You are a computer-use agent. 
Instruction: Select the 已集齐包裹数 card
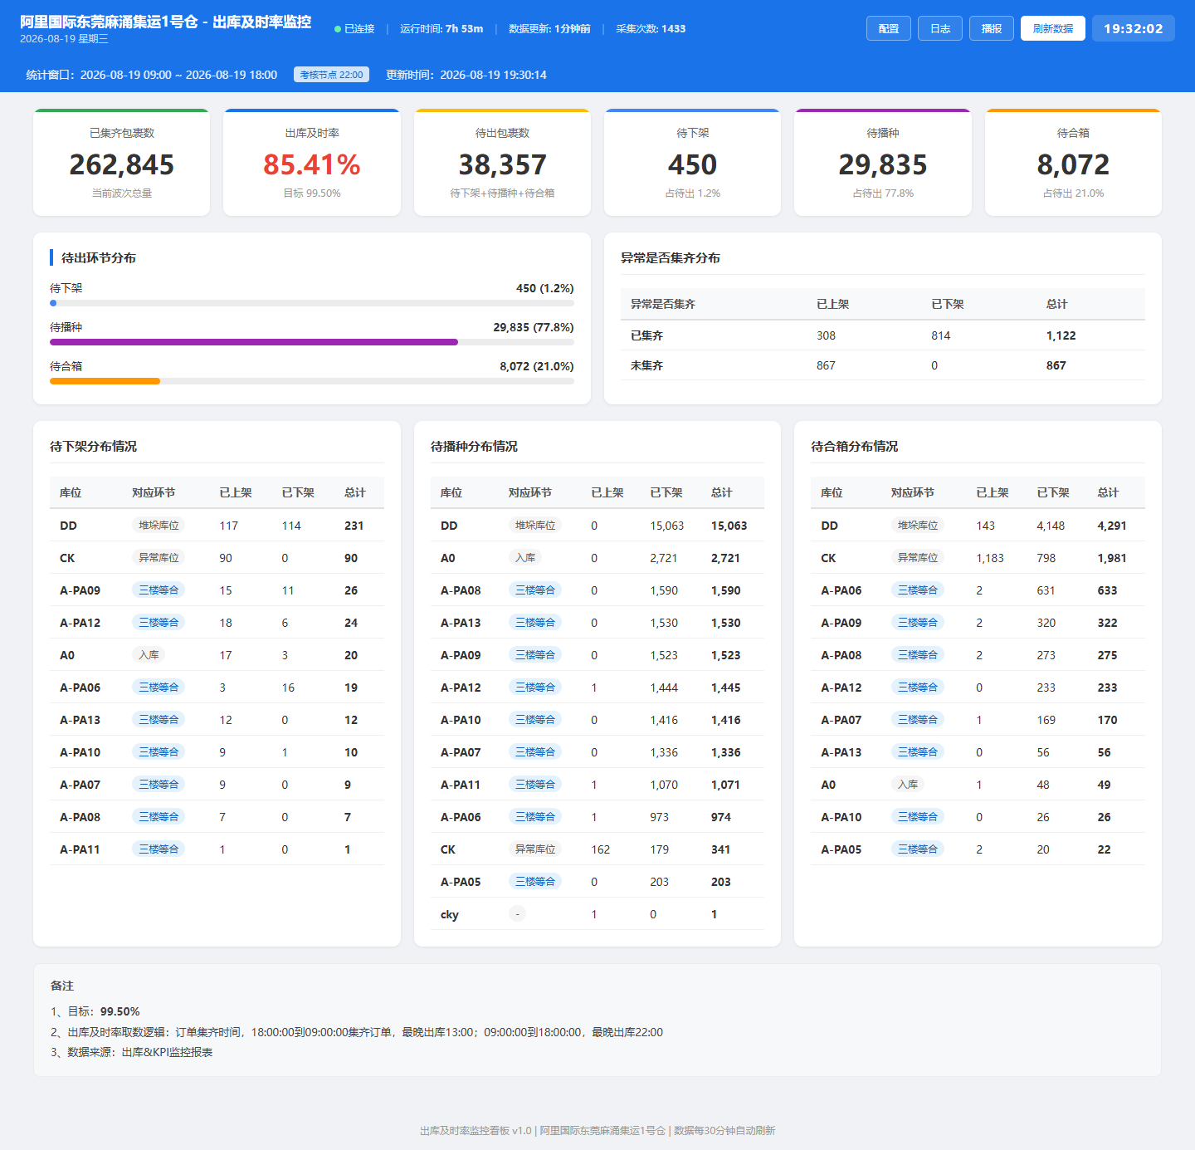(121, 163)
